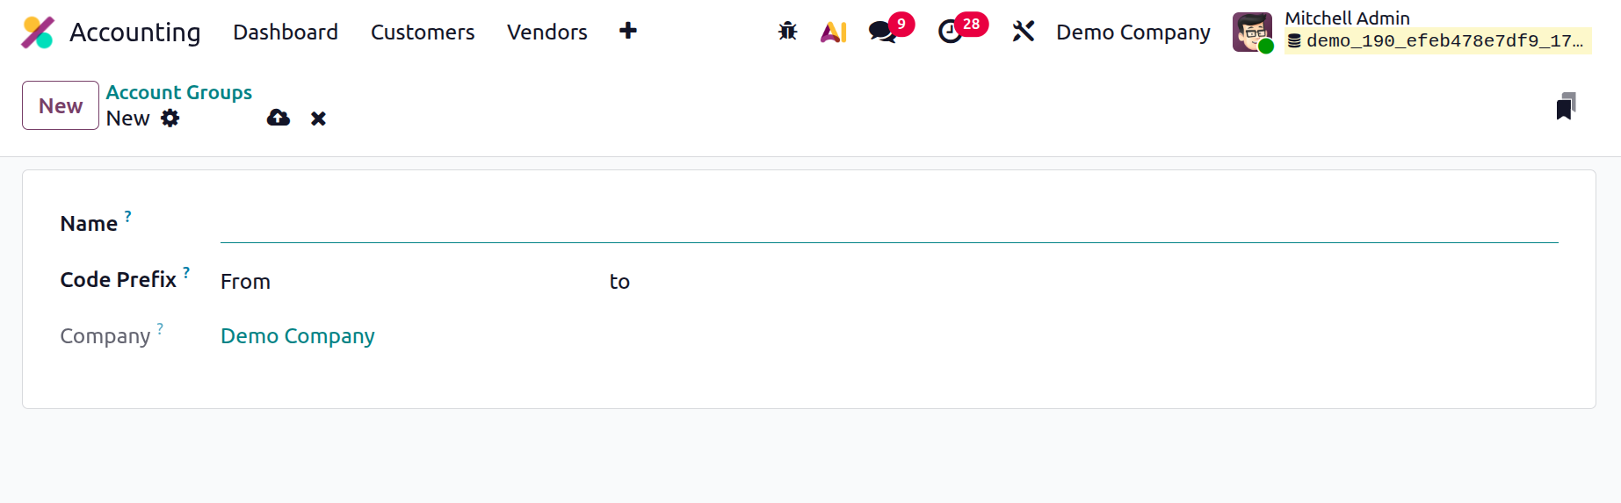Open the Customers menu
This screenshot has width=1621, height=503.
[x=423, y=32]
